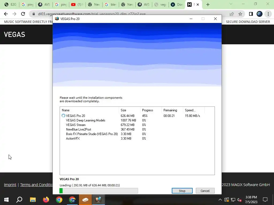Image resolution: width=274 pixels, height=205 pixels.
Task: Close the VEGAS Pro 20 installer window
Action: 215,19
